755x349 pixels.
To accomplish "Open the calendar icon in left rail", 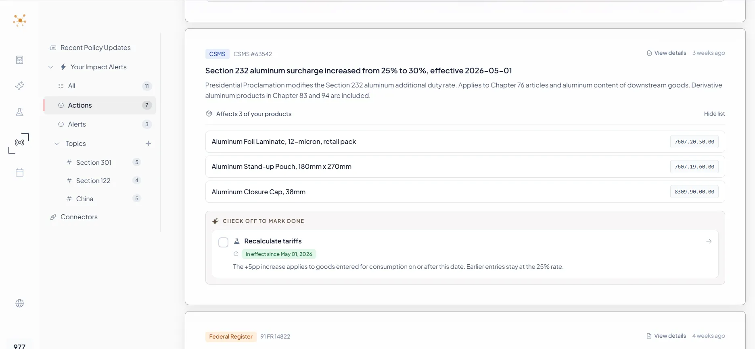I will click(19, 172).
